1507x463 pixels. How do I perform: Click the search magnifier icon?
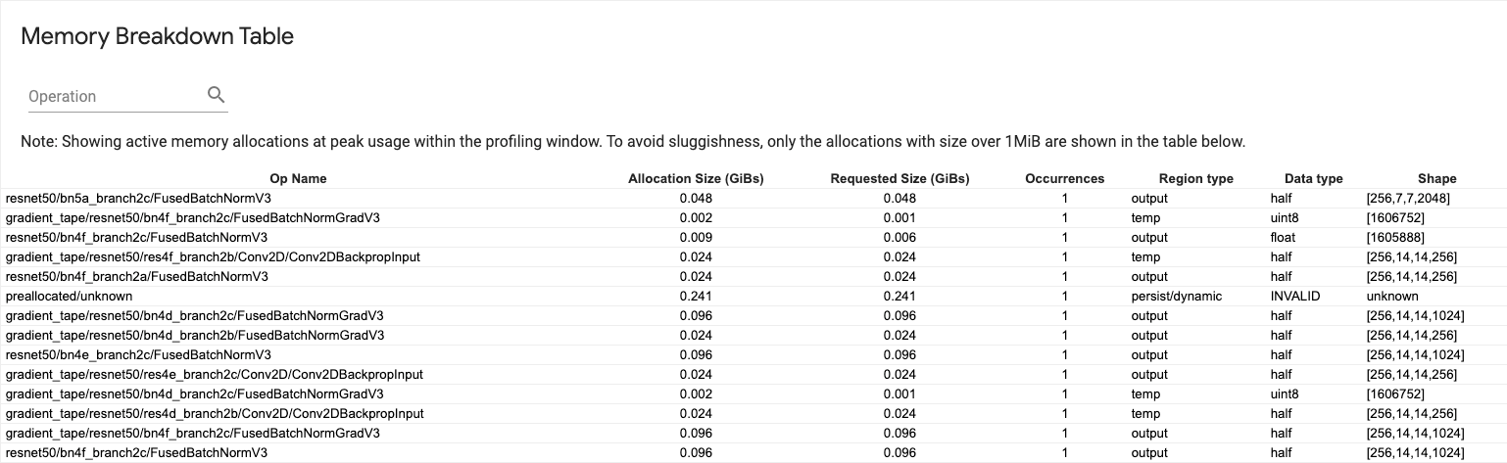click(217, 95)
